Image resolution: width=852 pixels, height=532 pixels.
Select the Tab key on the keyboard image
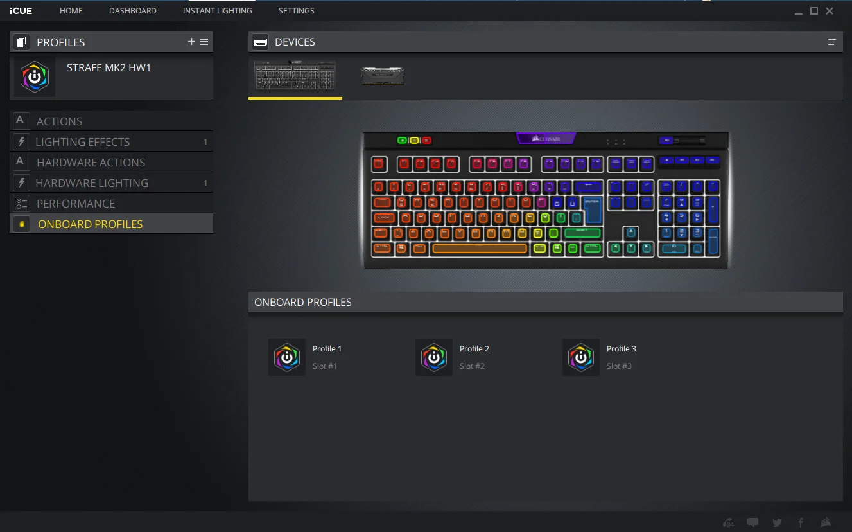382,202
